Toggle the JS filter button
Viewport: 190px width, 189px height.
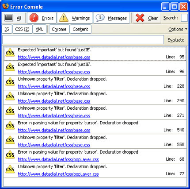[x=7, y=29]
